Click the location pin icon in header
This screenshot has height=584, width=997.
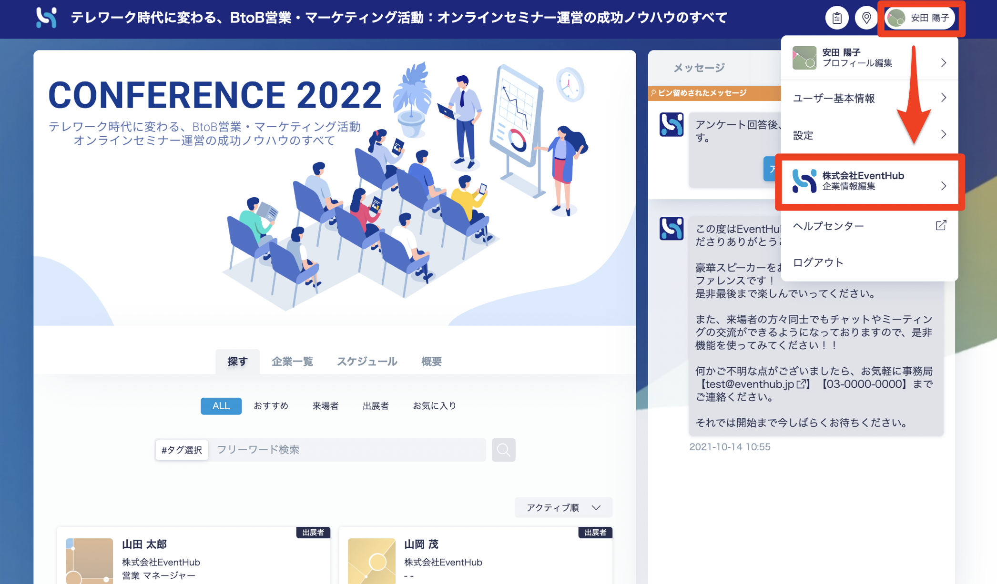point(866,18)
